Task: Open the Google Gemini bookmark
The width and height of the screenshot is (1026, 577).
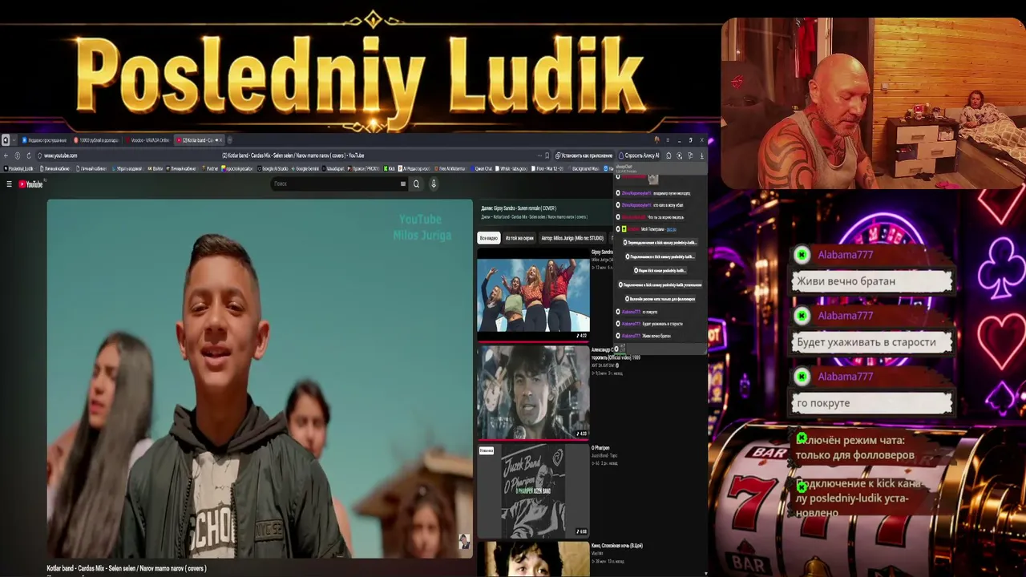Action: 305,169
